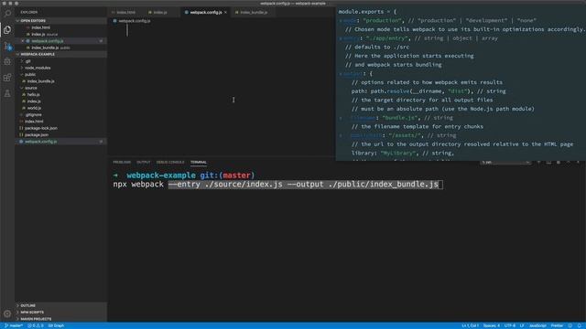
Task: Switch to the index_bundle.js editor tab
Action: tap(253, 12)
